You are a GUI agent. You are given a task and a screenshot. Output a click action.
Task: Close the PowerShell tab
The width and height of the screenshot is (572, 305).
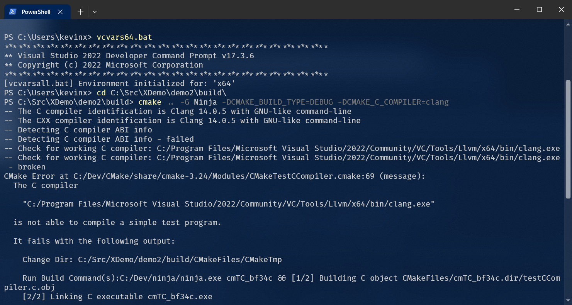(x=60, y=12)
